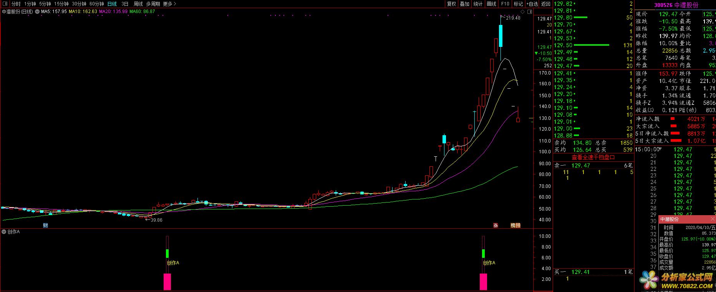The height and width of the screenshot is (292, 716).
Task: Click the 榜预 marker icon
Action: 515,226
